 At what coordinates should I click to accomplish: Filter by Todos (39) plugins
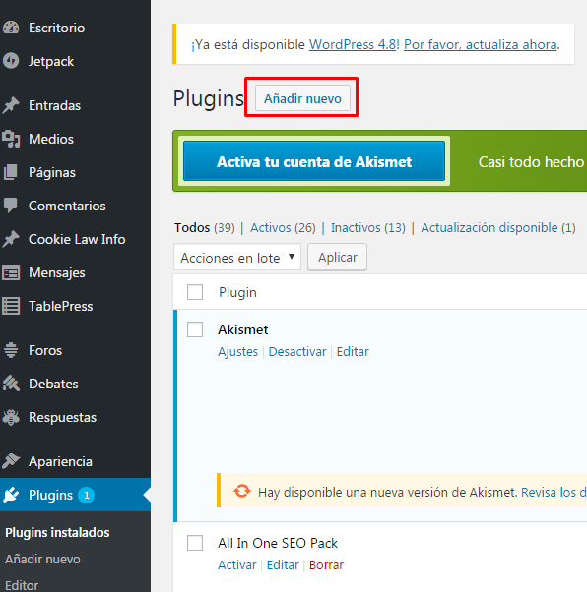click(x=205, y=228)
